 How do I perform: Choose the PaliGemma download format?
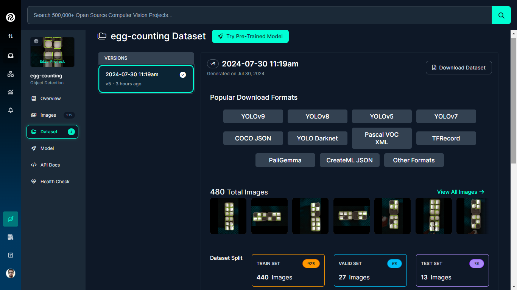(285, 160)
